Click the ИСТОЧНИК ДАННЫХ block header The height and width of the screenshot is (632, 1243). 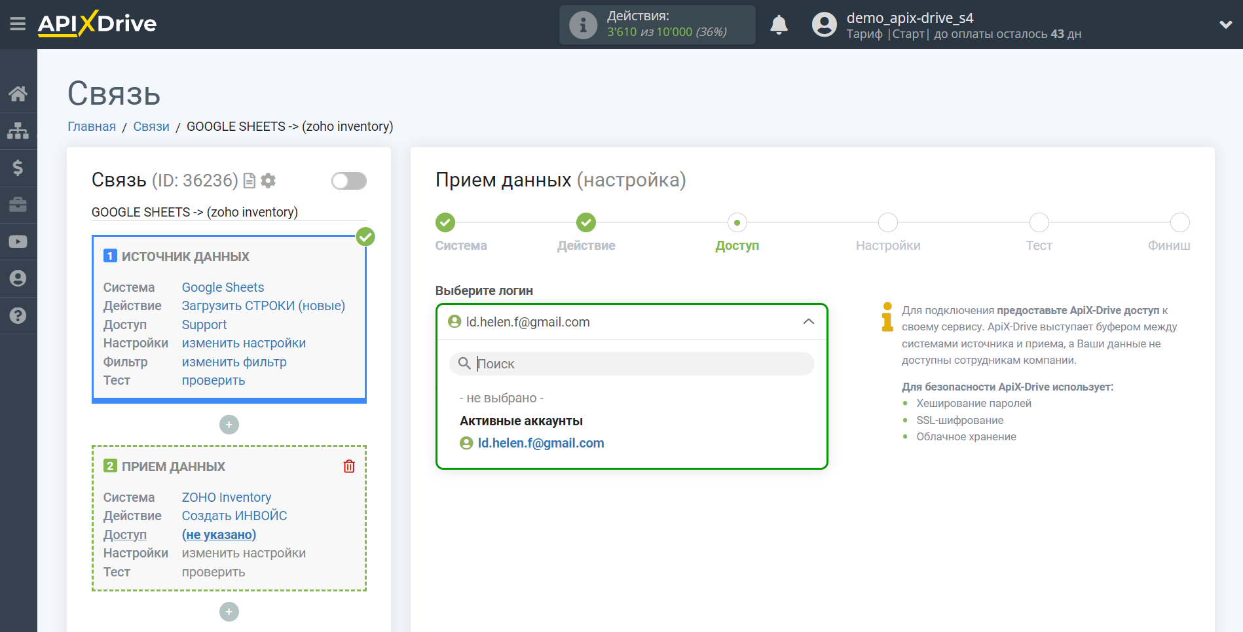[177, 256]
